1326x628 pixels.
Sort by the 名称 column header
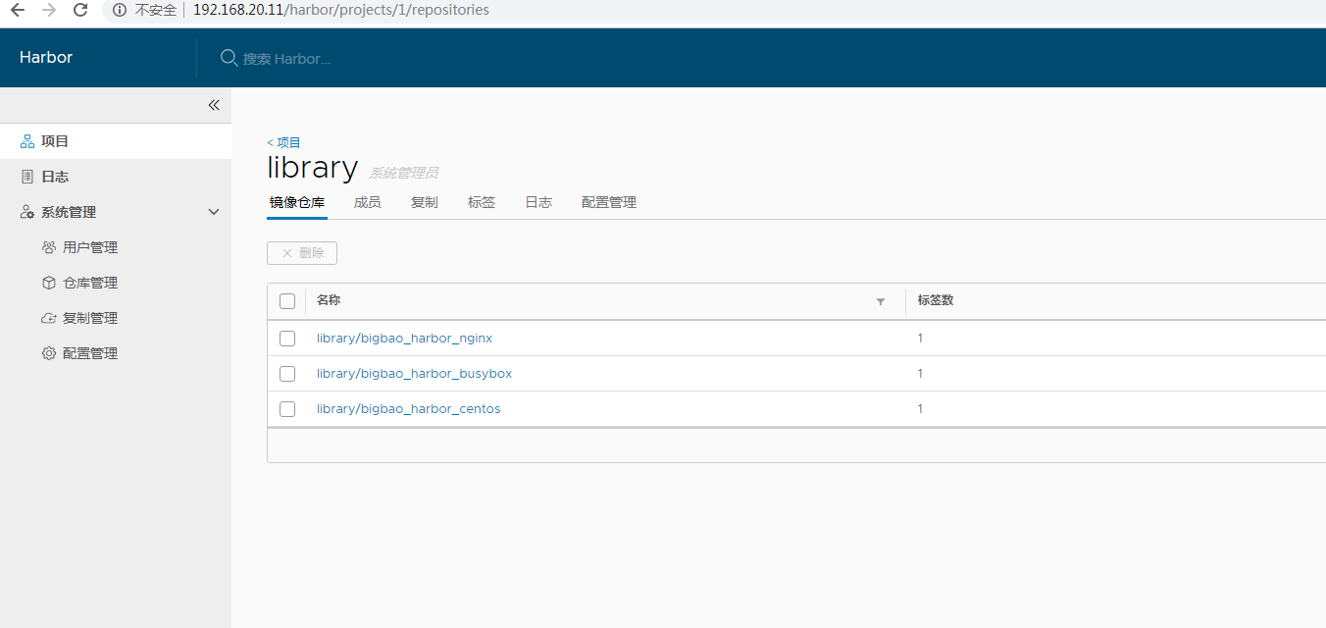tap(329, 300)
